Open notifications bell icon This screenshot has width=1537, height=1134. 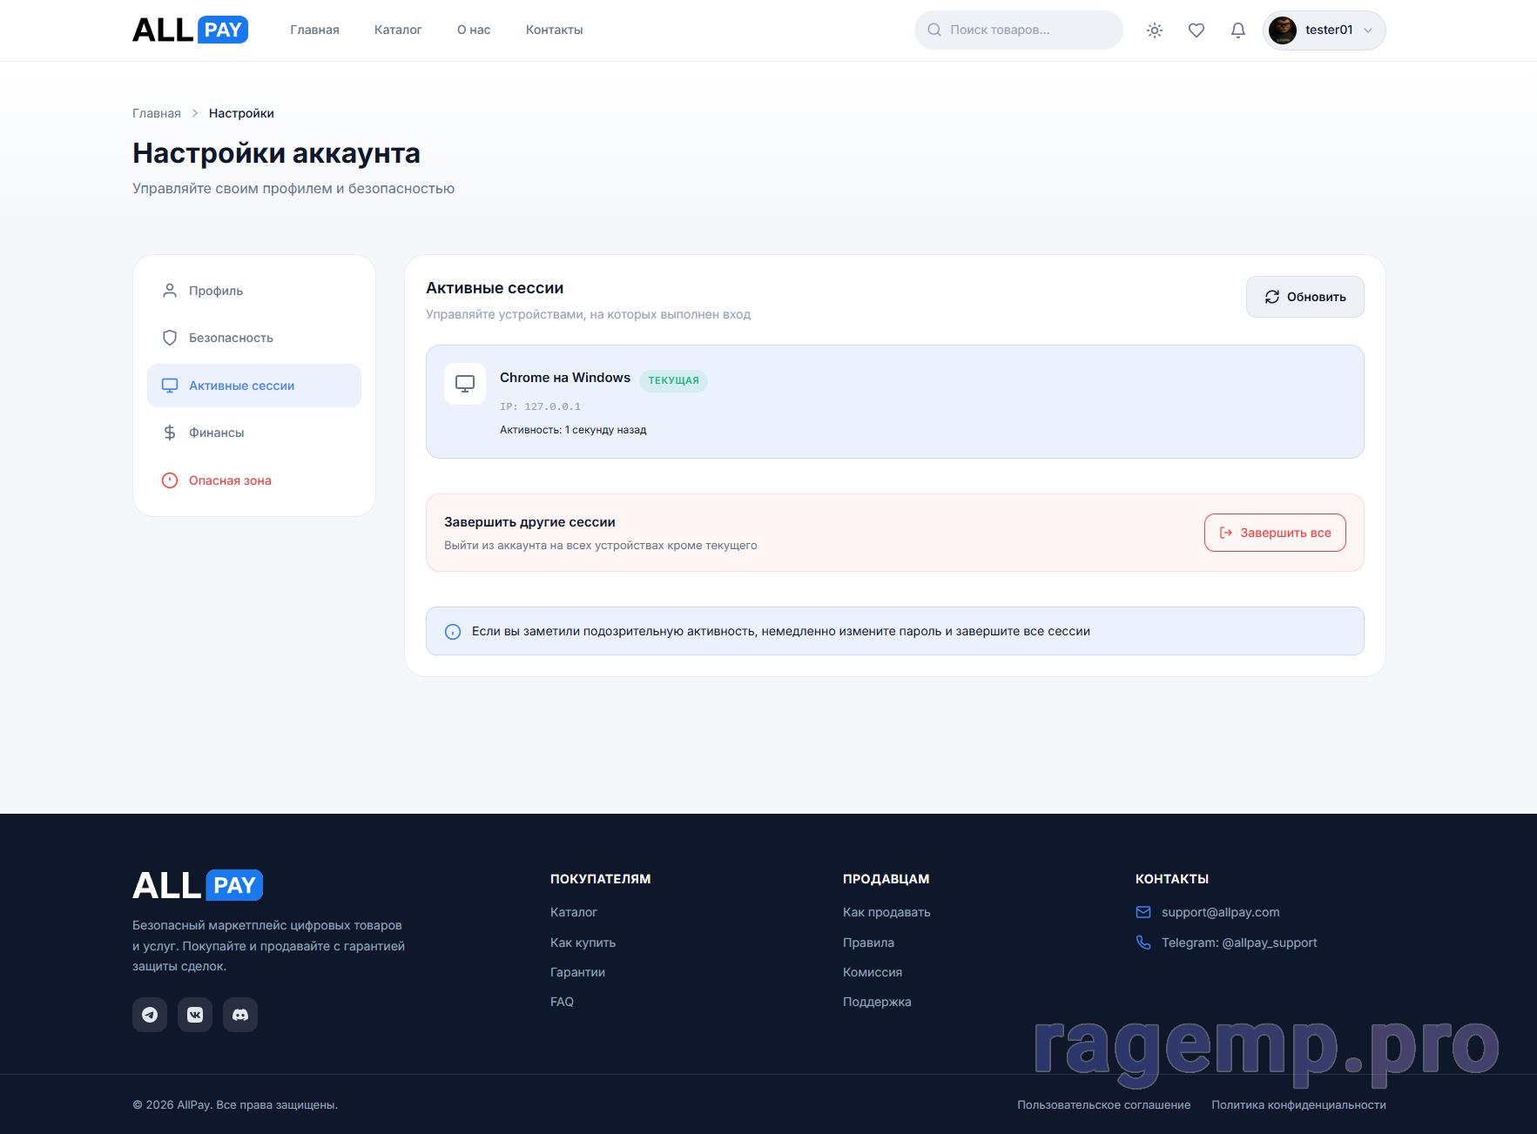click(1237, 30)
